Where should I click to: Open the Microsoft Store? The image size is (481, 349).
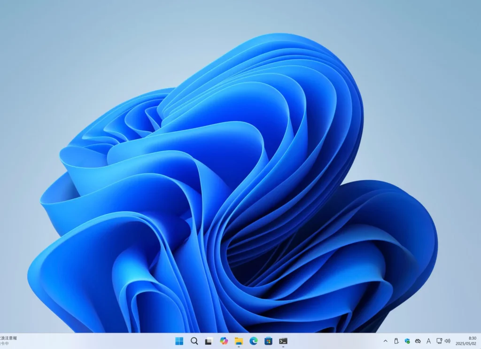click(x=267, y=342)
